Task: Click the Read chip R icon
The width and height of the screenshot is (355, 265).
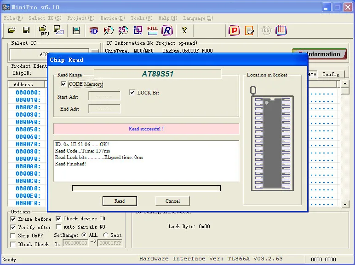Action: pyautogui.click(x=167, y=30)
